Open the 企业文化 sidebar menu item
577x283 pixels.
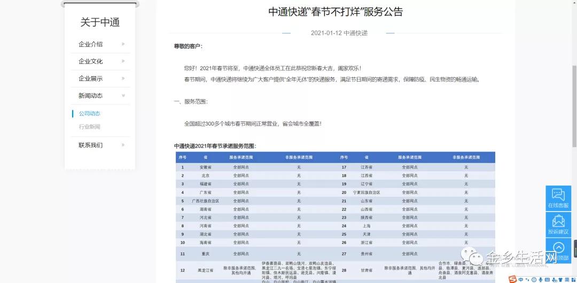[90, 61]
